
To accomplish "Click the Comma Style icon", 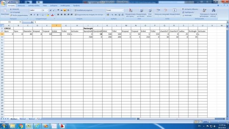I will point(116,15).
